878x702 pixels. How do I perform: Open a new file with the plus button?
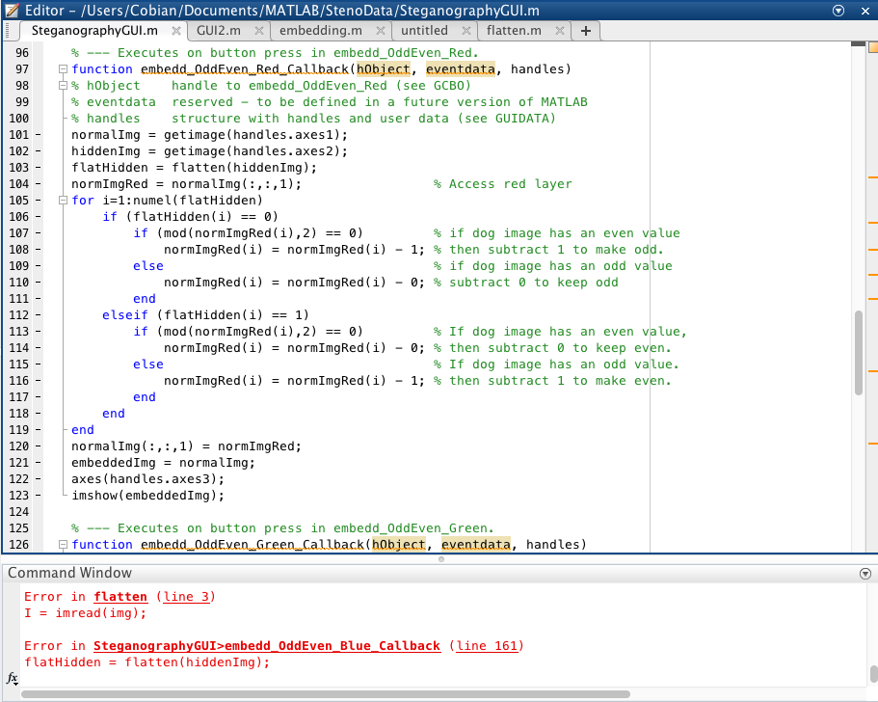585,30
